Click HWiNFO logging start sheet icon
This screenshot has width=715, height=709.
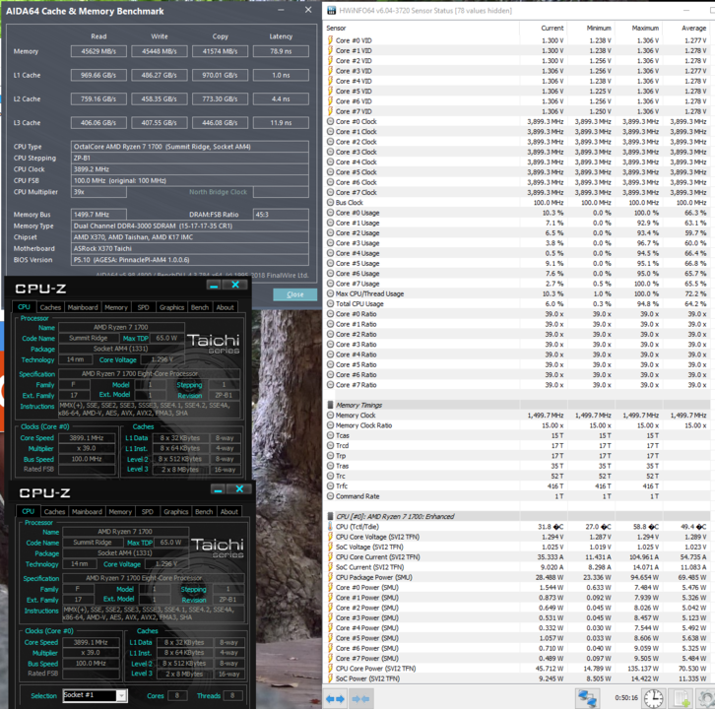[682, 698]
